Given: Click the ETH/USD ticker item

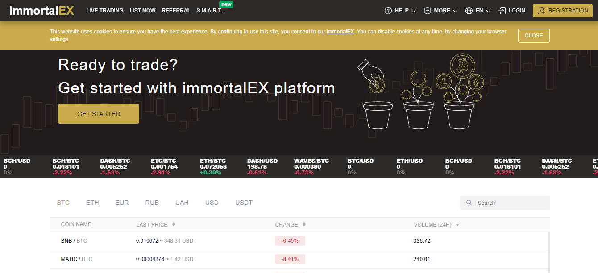Looking at the screenshot, I should [410, 166].
